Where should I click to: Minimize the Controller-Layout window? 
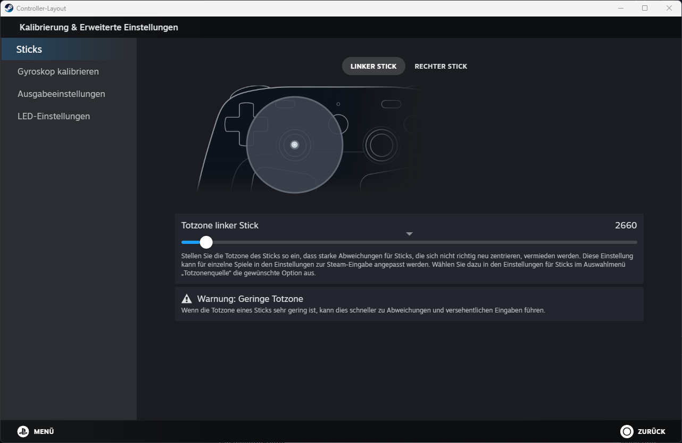coord(620,8)
